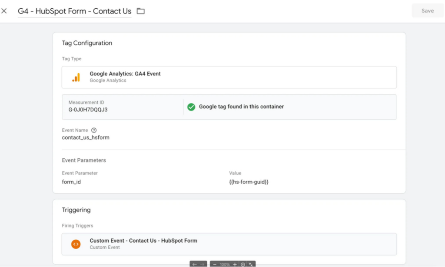This screenshot has width=445, height=267.
Task: Click the Measurement ID G-0J0H7DQQJ3 field
Action: [x=88, y=110]
